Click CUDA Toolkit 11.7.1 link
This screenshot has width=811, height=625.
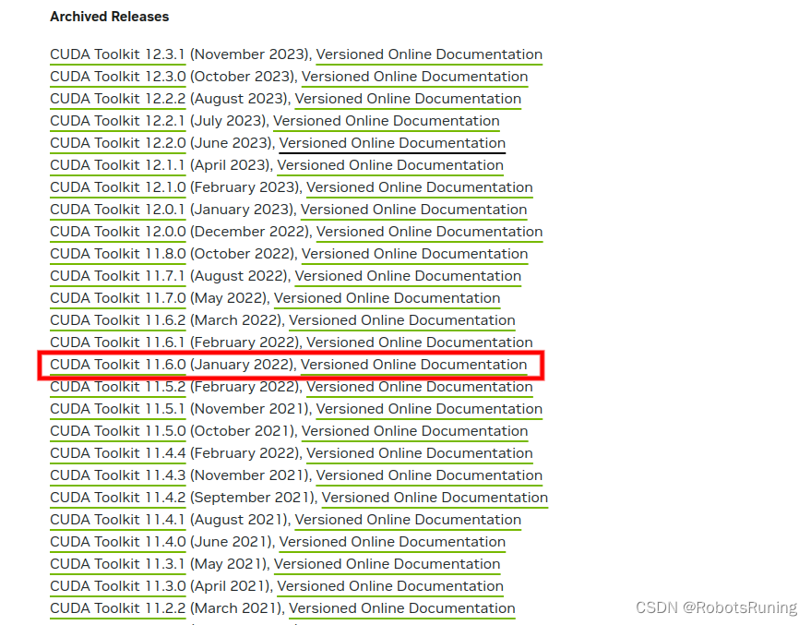(118, 276)
